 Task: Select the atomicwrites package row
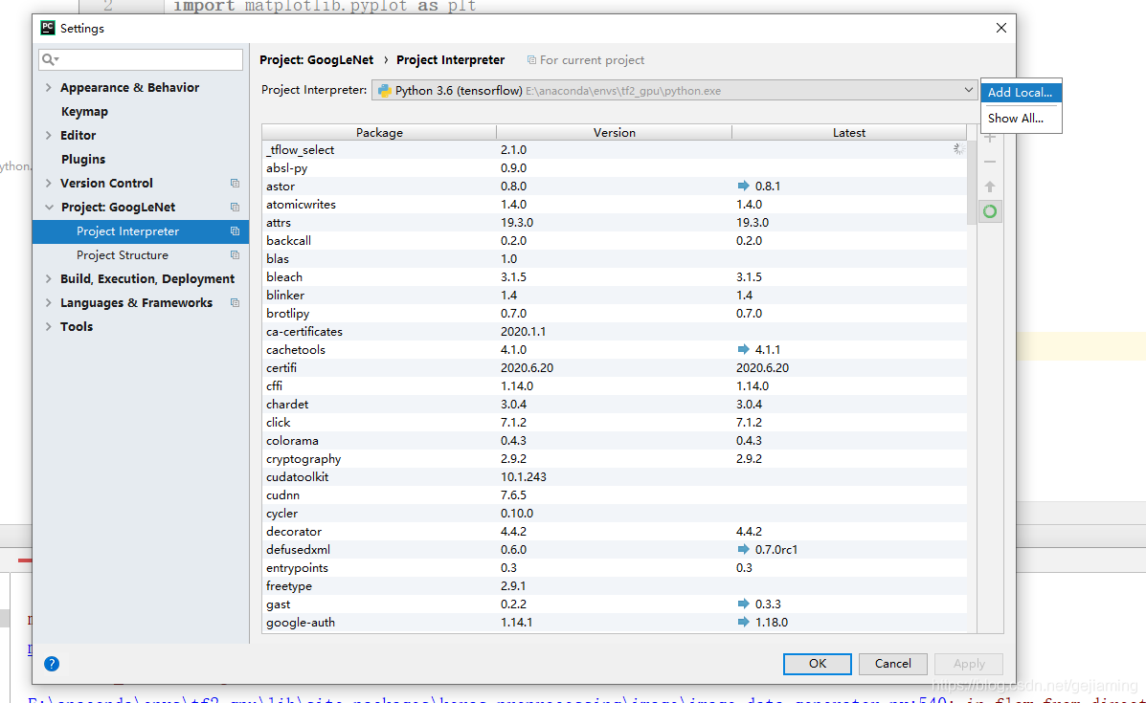click(614, 205)
